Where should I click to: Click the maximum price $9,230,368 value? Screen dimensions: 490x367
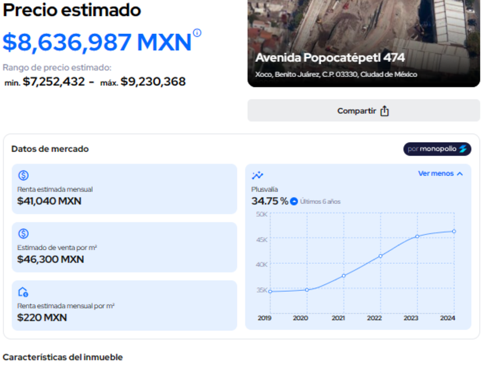coord(153,82)
